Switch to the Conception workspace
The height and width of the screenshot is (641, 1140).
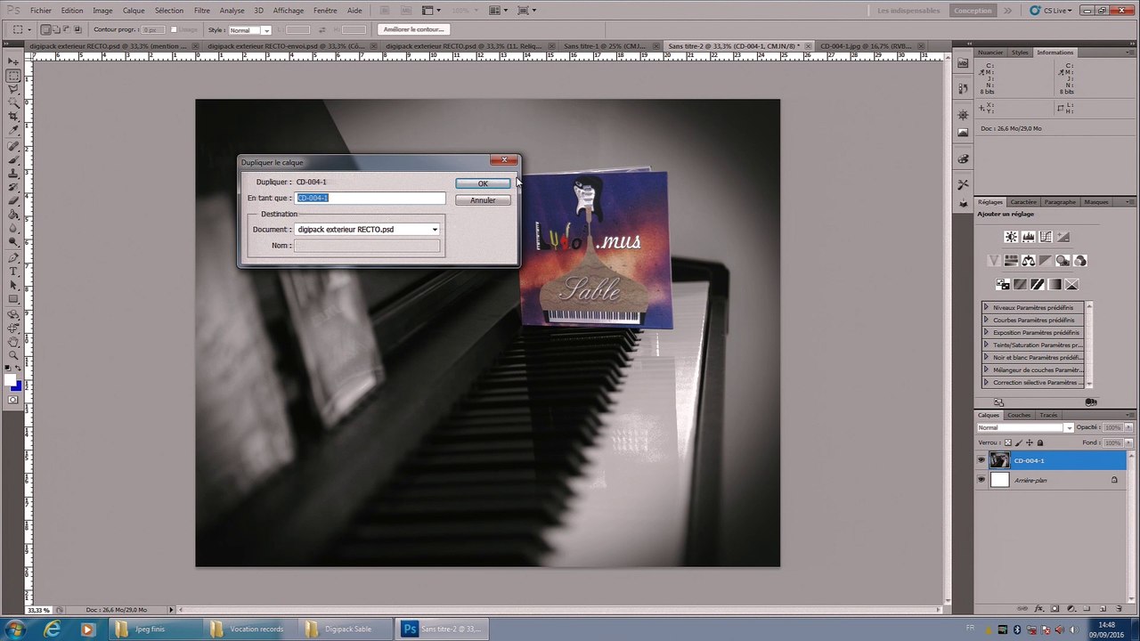click(973, 11)
